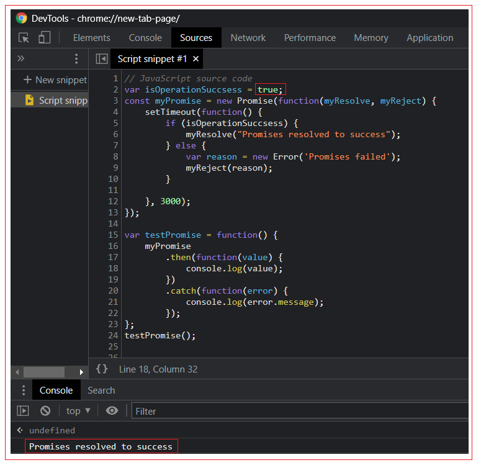Viewport: 481px width, 465px height.
Task: Click the myReject(reason); statement
Action: point(229,168)
